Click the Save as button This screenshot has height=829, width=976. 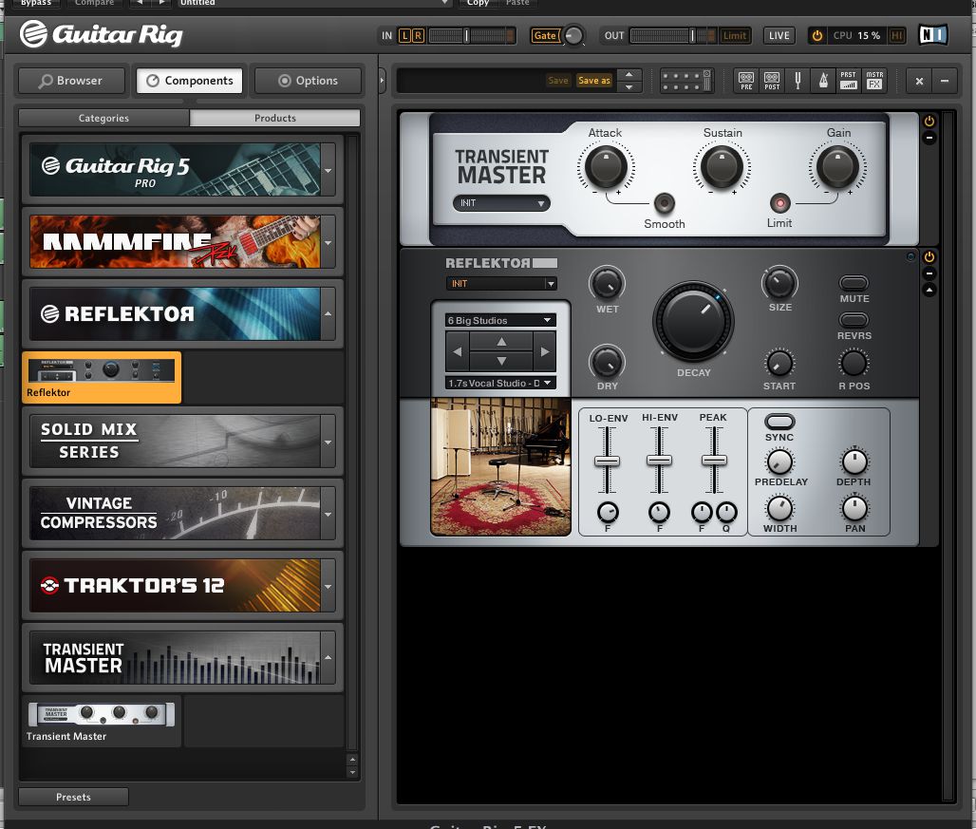(x=594, y=81)
